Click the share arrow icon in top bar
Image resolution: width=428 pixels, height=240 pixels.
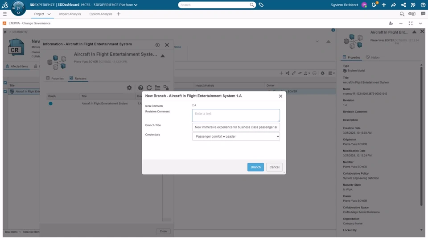pos(393,4)
